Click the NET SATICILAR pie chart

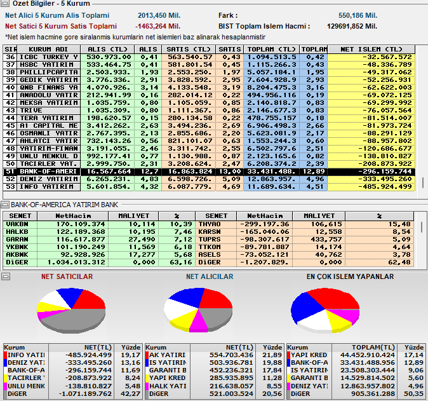[x=71, y=309]
